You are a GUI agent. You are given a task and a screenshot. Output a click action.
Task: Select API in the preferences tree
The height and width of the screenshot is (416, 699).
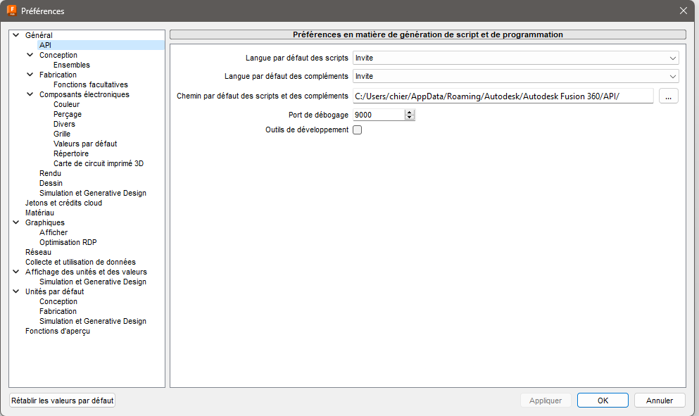click(46, 45)
